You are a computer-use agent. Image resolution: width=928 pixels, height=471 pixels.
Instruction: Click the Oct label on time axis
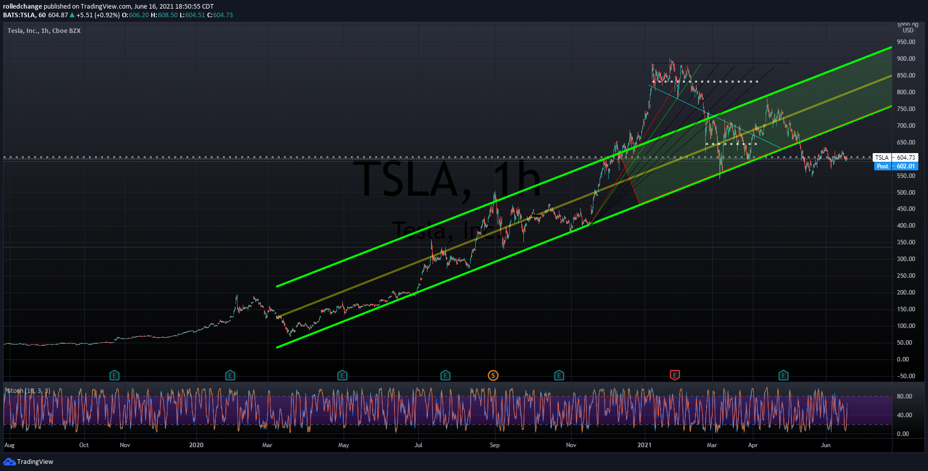click(84, 445)
